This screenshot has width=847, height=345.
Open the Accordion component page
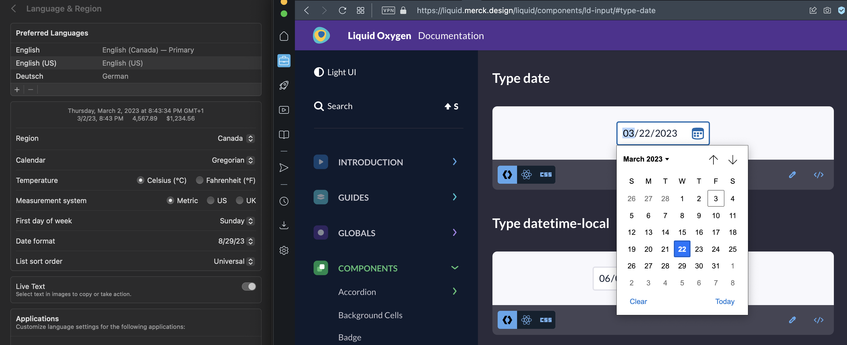coord(357,292)
